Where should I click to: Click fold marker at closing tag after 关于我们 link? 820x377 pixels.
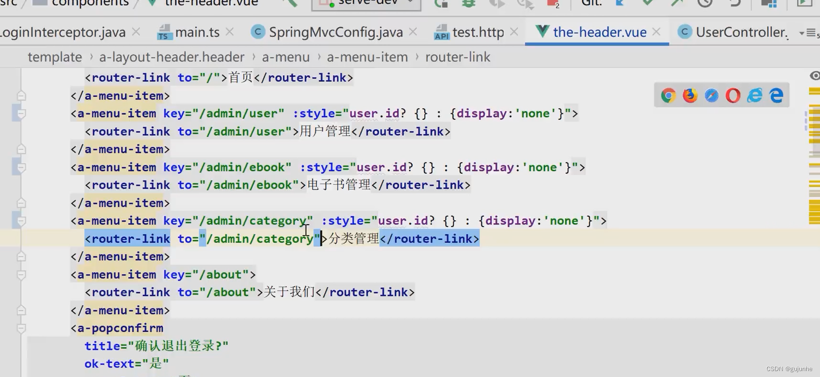pos(21,310)
